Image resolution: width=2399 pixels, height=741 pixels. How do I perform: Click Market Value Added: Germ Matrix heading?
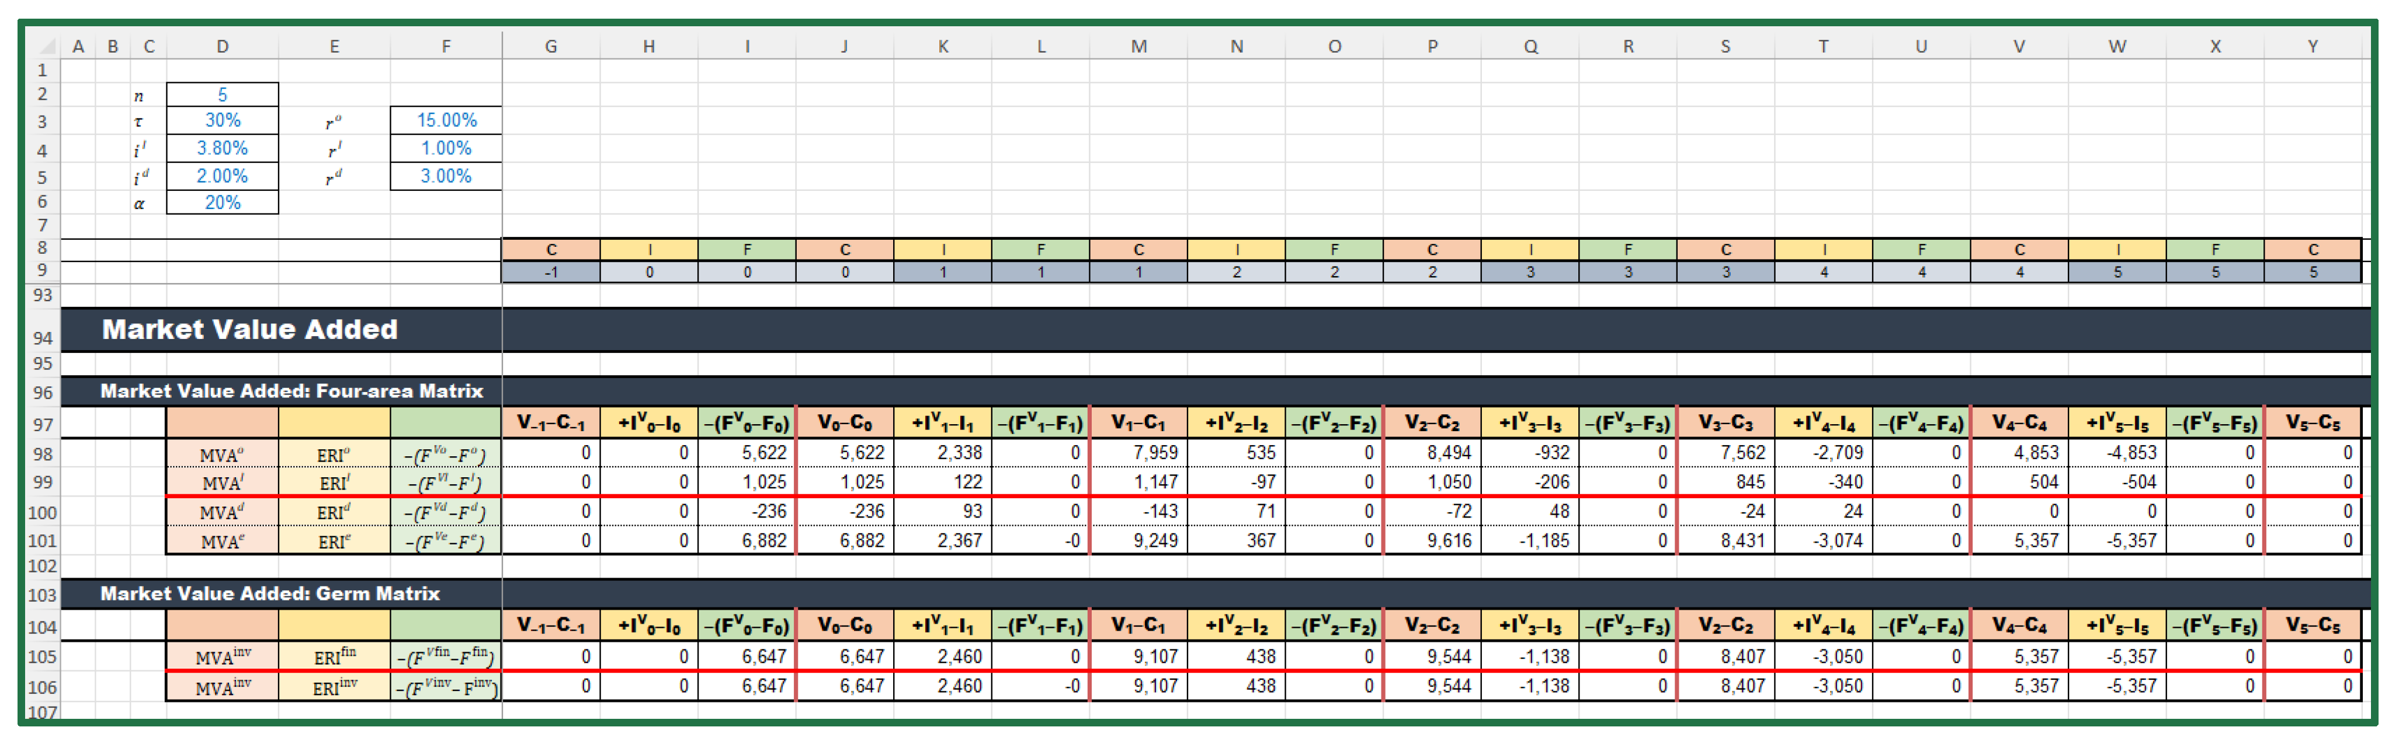[x=270, y=594]
